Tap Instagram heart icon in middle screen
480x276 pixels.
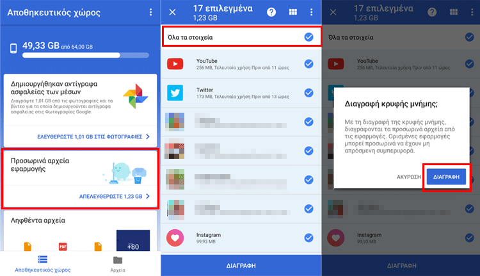[x=175, y=238]
